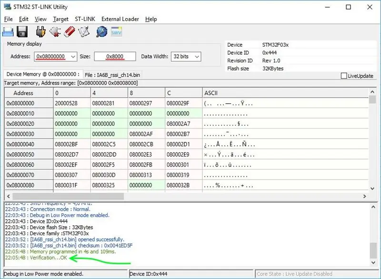
Task: Select the cell with value 080002DD
Action: point(109,154)
